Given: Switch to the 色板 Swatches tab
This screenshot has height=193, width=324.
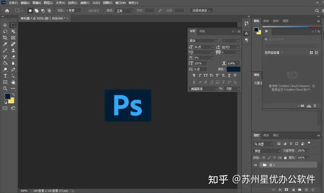Looking at the screenshot, I should pos(266,21).
